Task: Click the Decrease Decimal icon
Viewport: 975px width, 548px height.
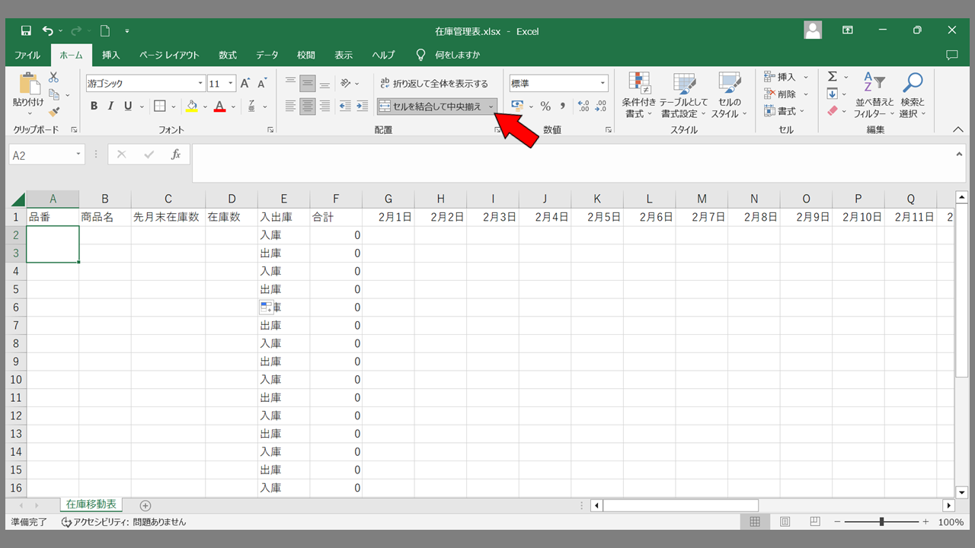Action: (x=601, y=107)
